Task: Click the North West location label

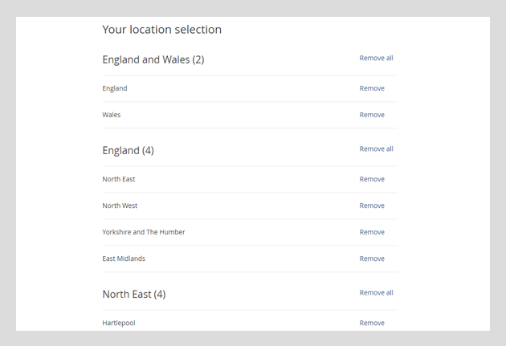Action: (120, 206)
